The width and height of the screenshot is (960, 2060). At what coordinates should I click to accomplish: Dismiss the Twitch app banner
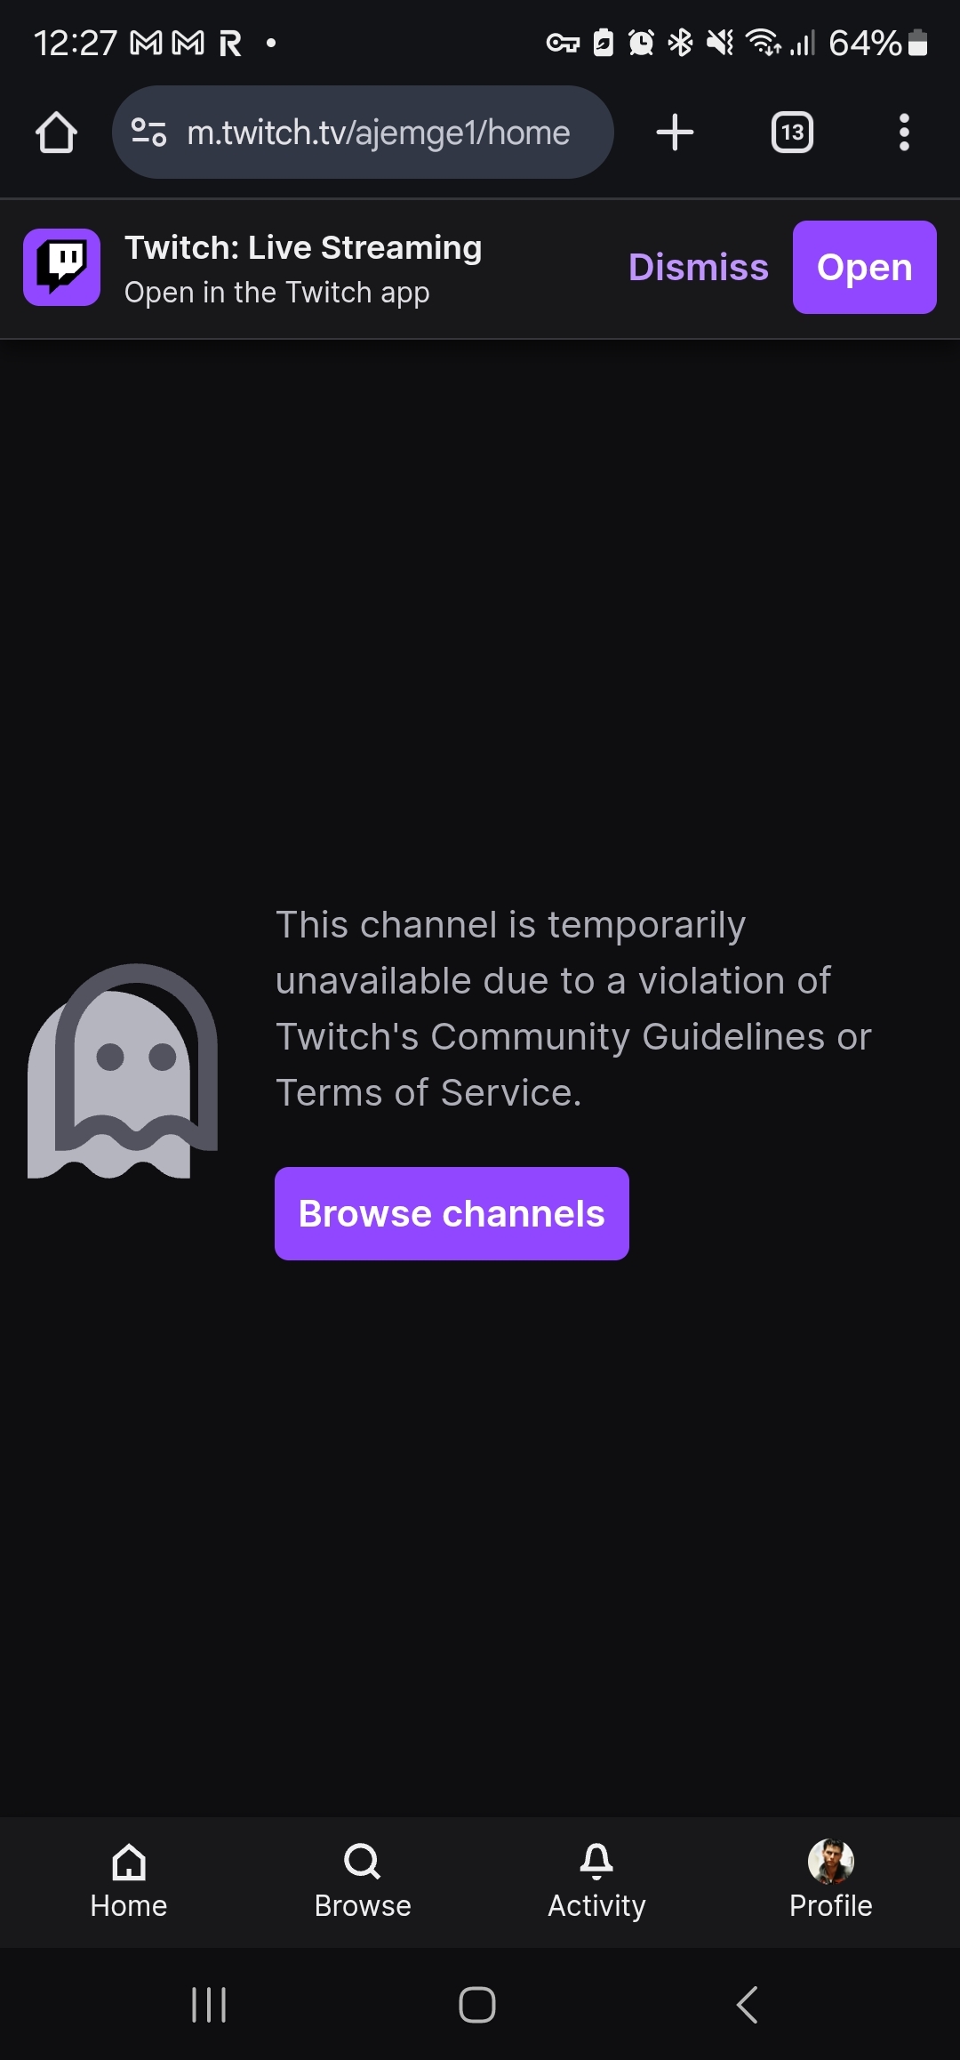click(x=699, y=267)
